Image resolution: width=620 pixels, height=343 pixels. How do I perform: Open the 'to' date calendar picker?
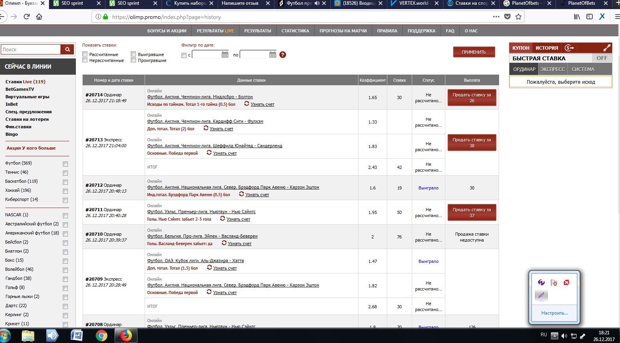coord(273,54)
